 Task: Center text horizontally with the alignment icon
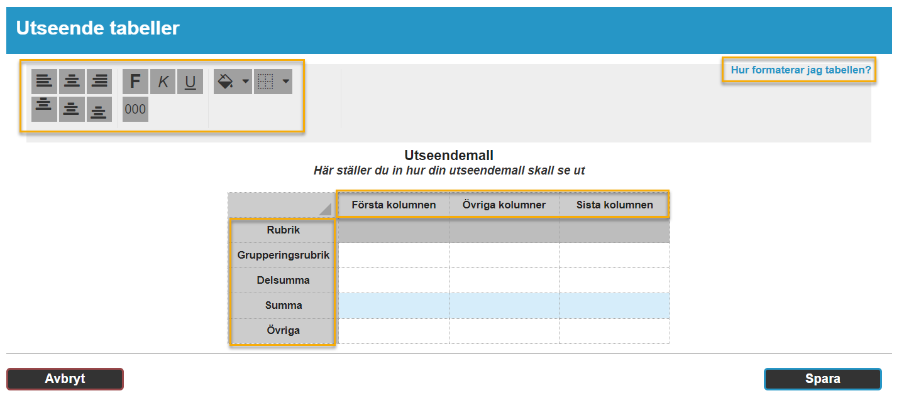72,82
